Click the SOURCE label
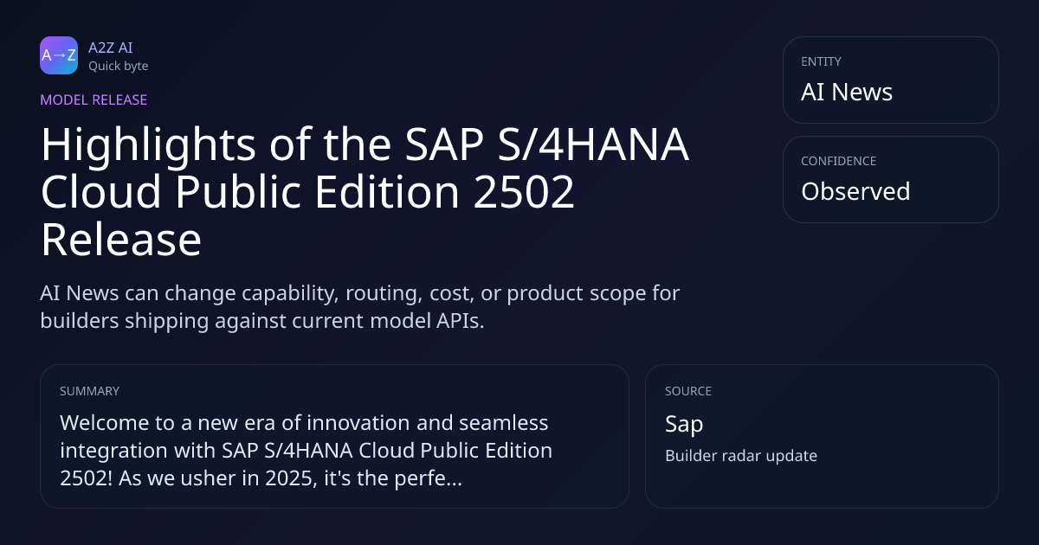 tap(688, 391)
